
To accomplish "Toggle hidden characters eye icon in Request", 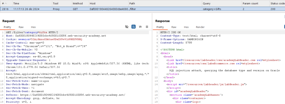I will coord(127,27).
